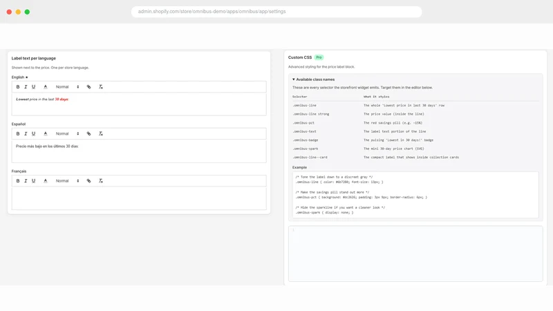Click the example CSS code block
This screenshot has width=553, height=311.
(415, 195)
